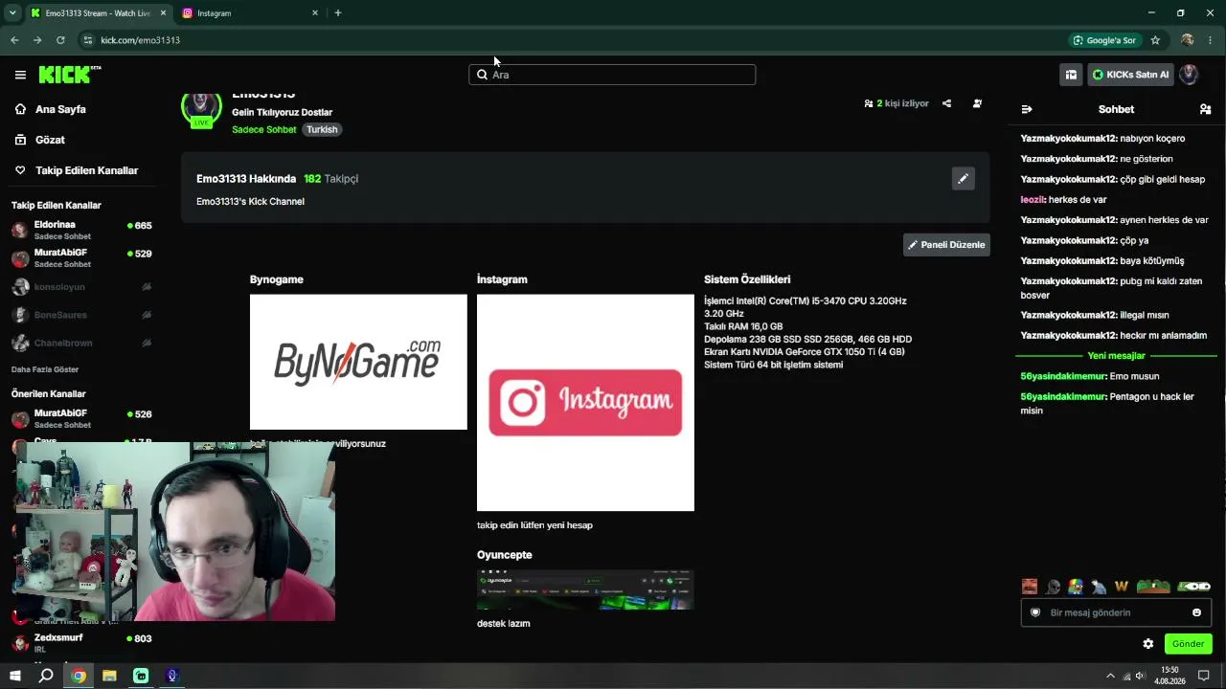
Task: Open the emoji picker in the message box
Action: point(1196,612)
